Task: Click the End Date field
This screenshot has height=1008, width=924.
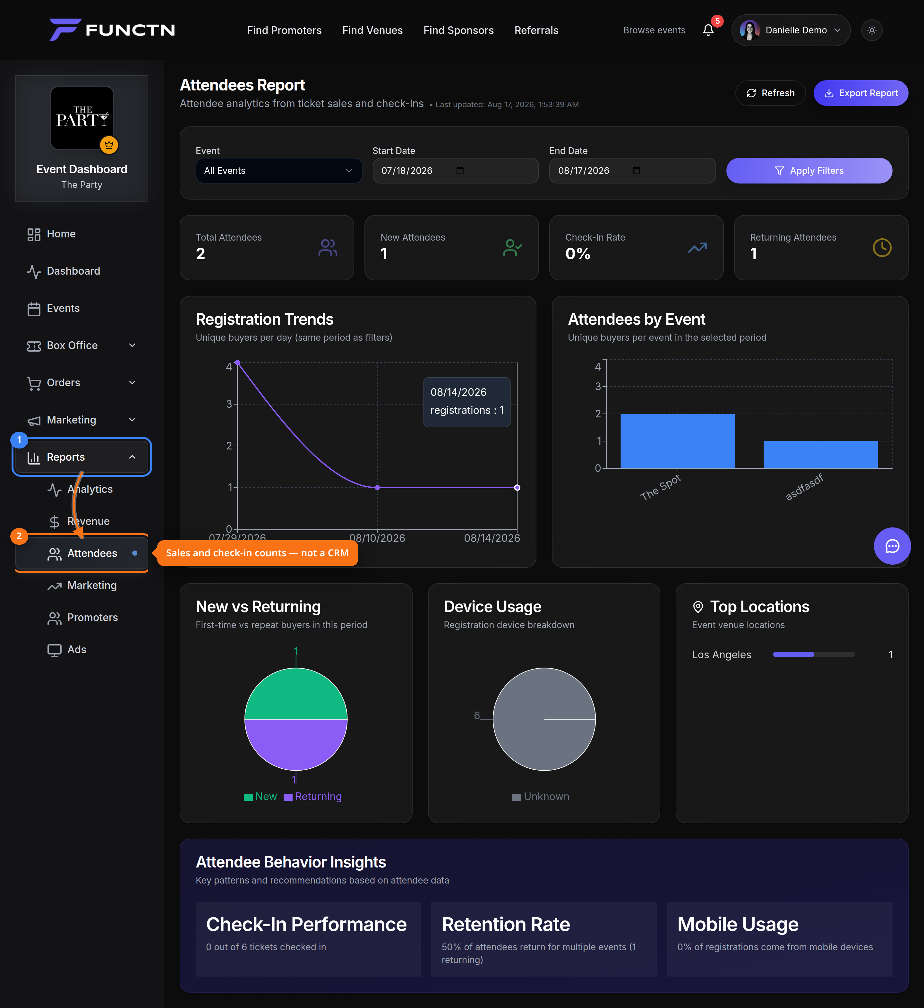Action: pyautogui.click(x=632, y=170)
